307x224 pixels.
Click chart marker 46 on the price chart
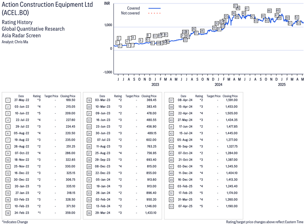269,11
